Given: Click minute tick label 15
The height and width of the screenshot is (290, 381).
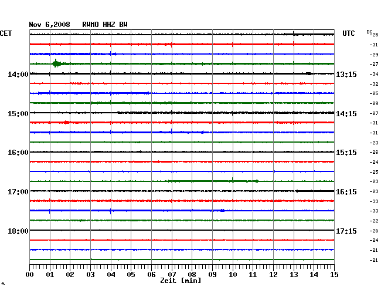Looking at the screenshot, I should 334,275.
